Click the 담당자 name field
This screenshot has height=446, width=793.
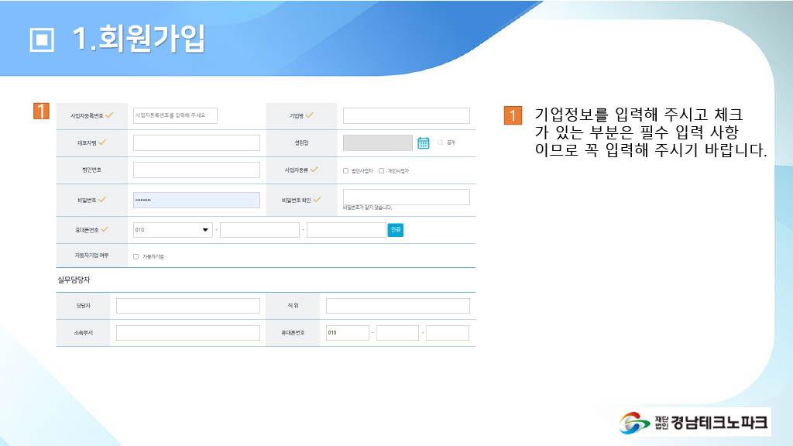(187, 306)
